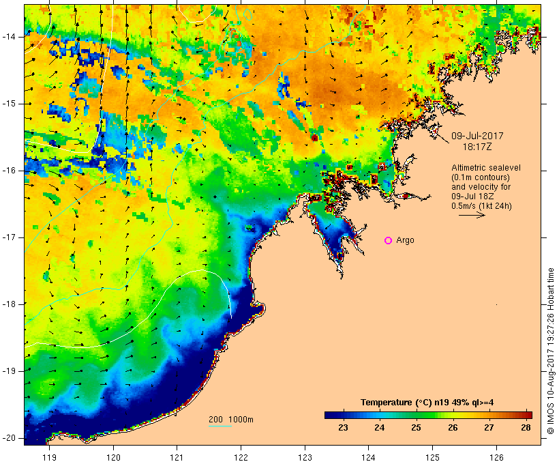Click the cyan bathymetry legend line sample
The image size is (559, 464).
click(x=220, y=426)
